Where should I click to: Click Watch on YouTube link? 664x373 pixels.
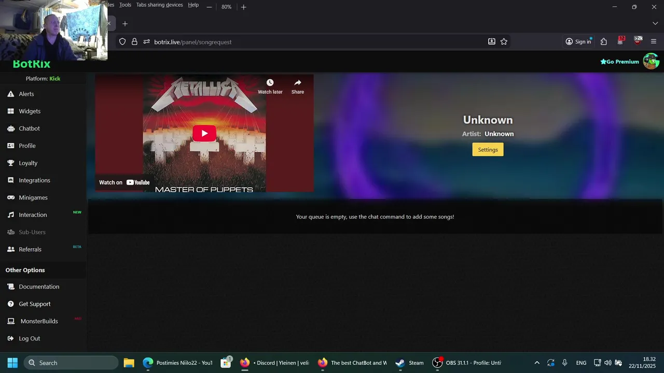125,182
